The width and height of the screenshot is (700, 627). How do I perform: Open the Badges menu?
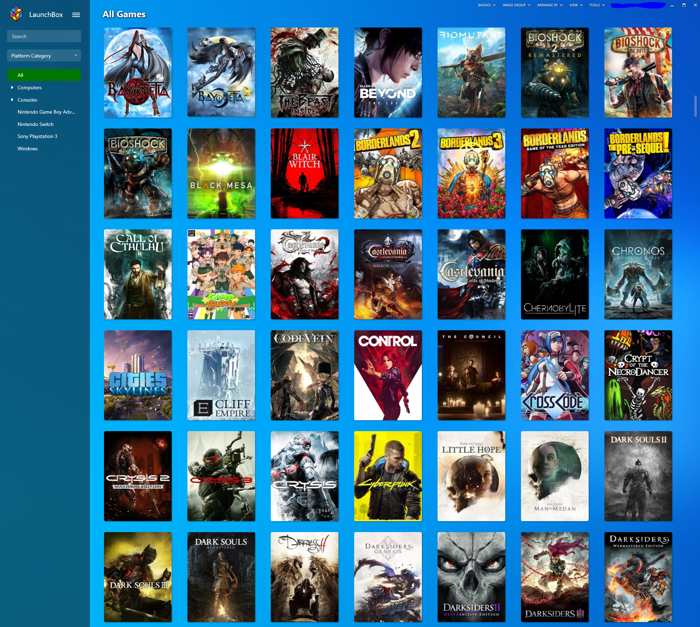tap(487, 5)
